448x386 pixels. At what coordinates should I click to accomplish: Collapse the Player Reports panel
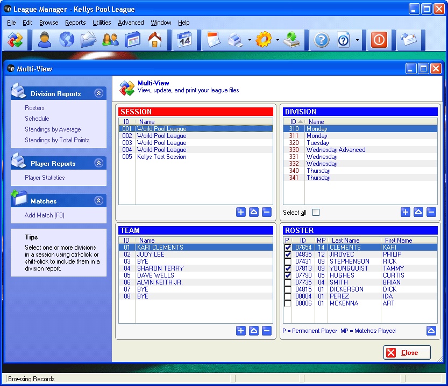(98, 163)
